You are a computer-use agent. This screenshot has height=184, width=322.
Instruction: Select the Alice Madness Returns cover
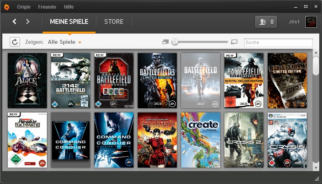tap(27, 80)
